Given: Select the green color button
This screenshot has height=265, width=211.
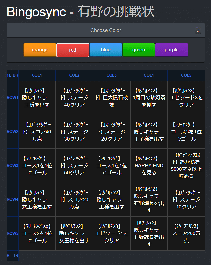Looking at the screenshot, I should pos(138,50).
